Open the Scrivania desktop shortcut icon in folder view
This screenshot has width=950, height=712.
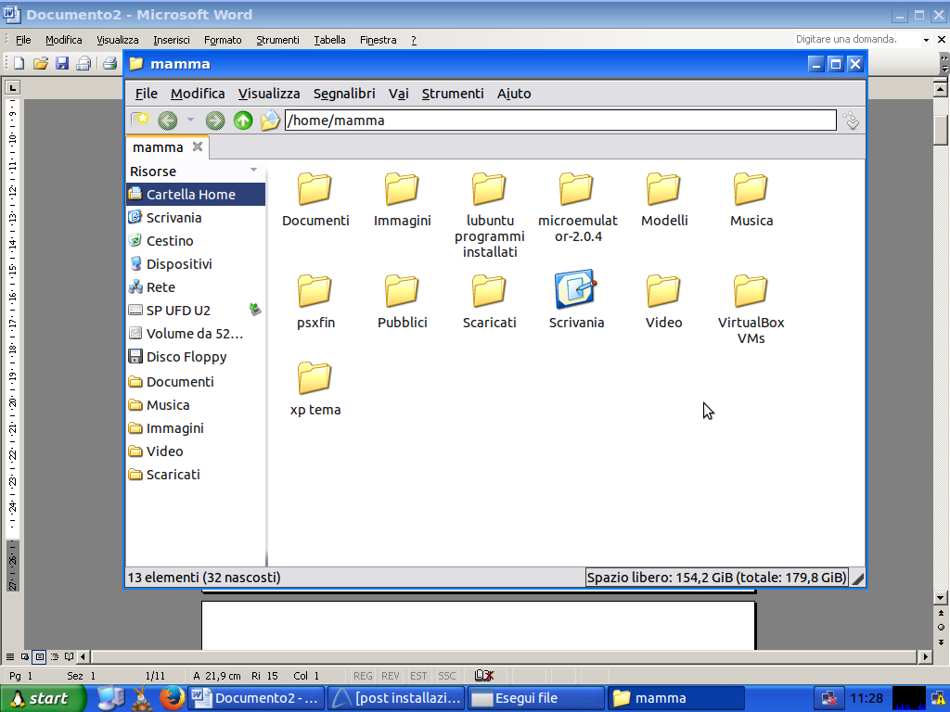coord(575,290)
